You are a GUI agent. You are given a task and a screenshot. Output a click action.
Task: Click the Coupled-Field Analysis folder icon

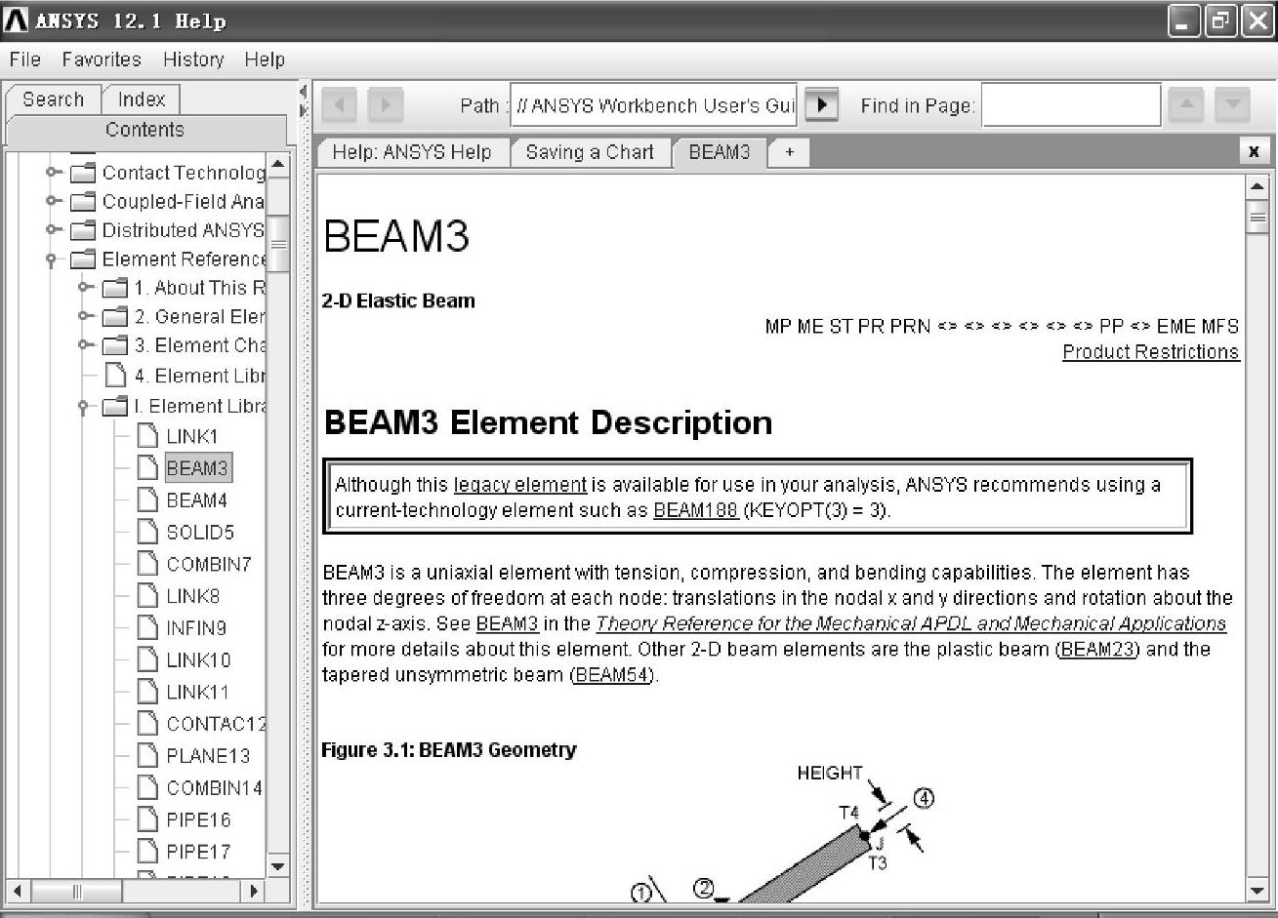tap(84, 202)
